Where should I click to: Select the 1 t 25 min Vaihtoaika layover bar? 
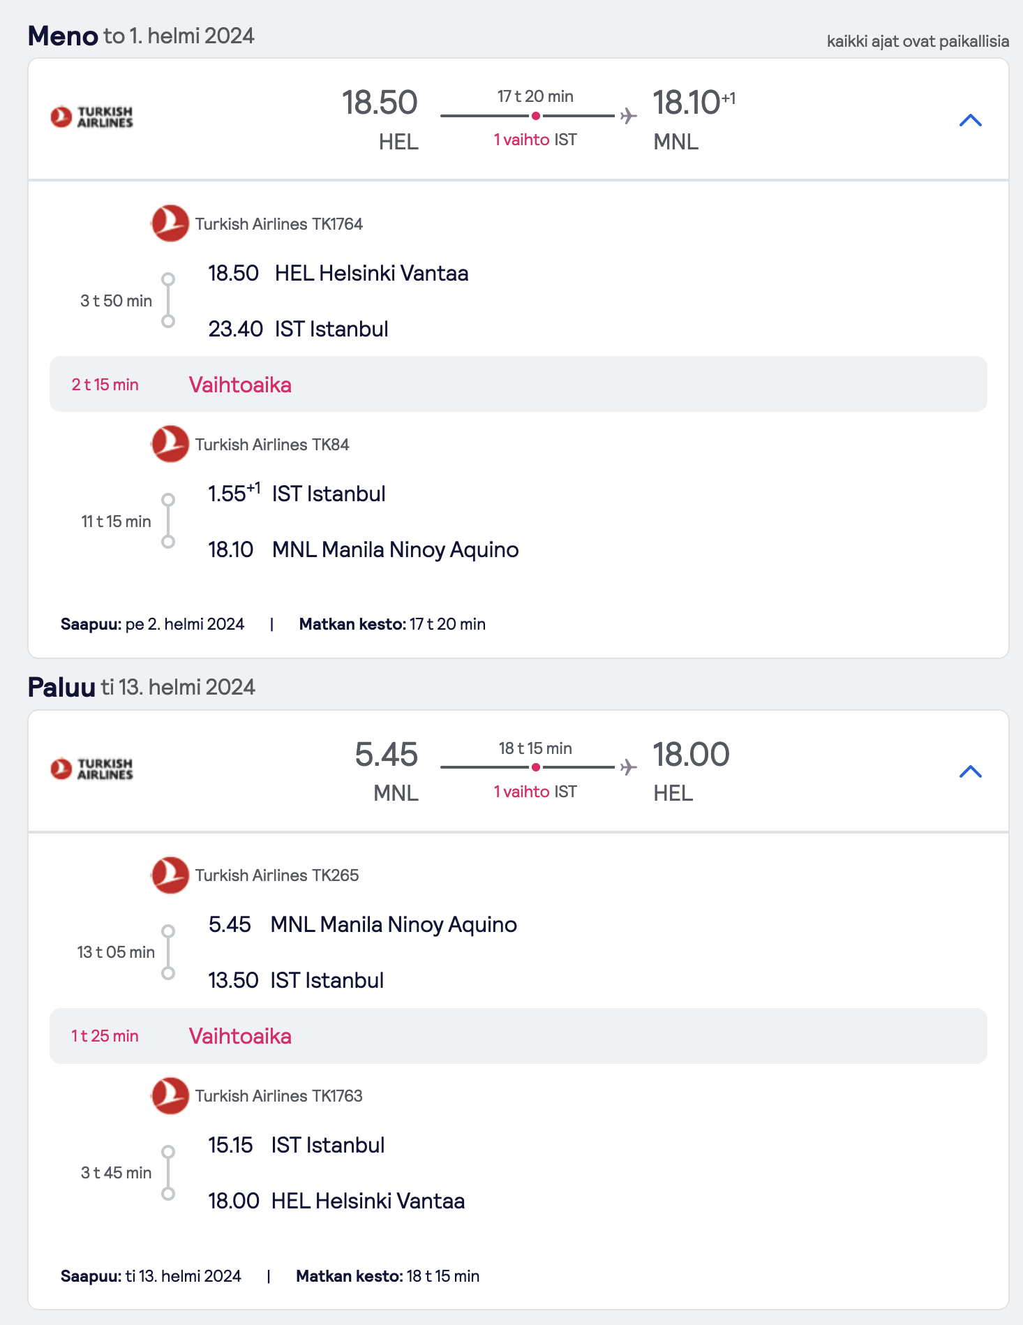[518, 1036]
